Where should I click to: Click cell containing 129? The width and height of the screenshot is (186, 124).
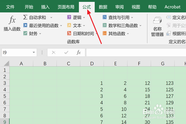[163, 103]
